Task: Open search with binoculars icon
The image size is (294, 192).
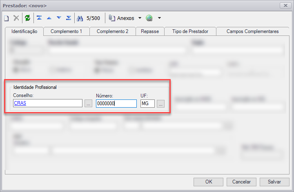Action: pos(80,18)
